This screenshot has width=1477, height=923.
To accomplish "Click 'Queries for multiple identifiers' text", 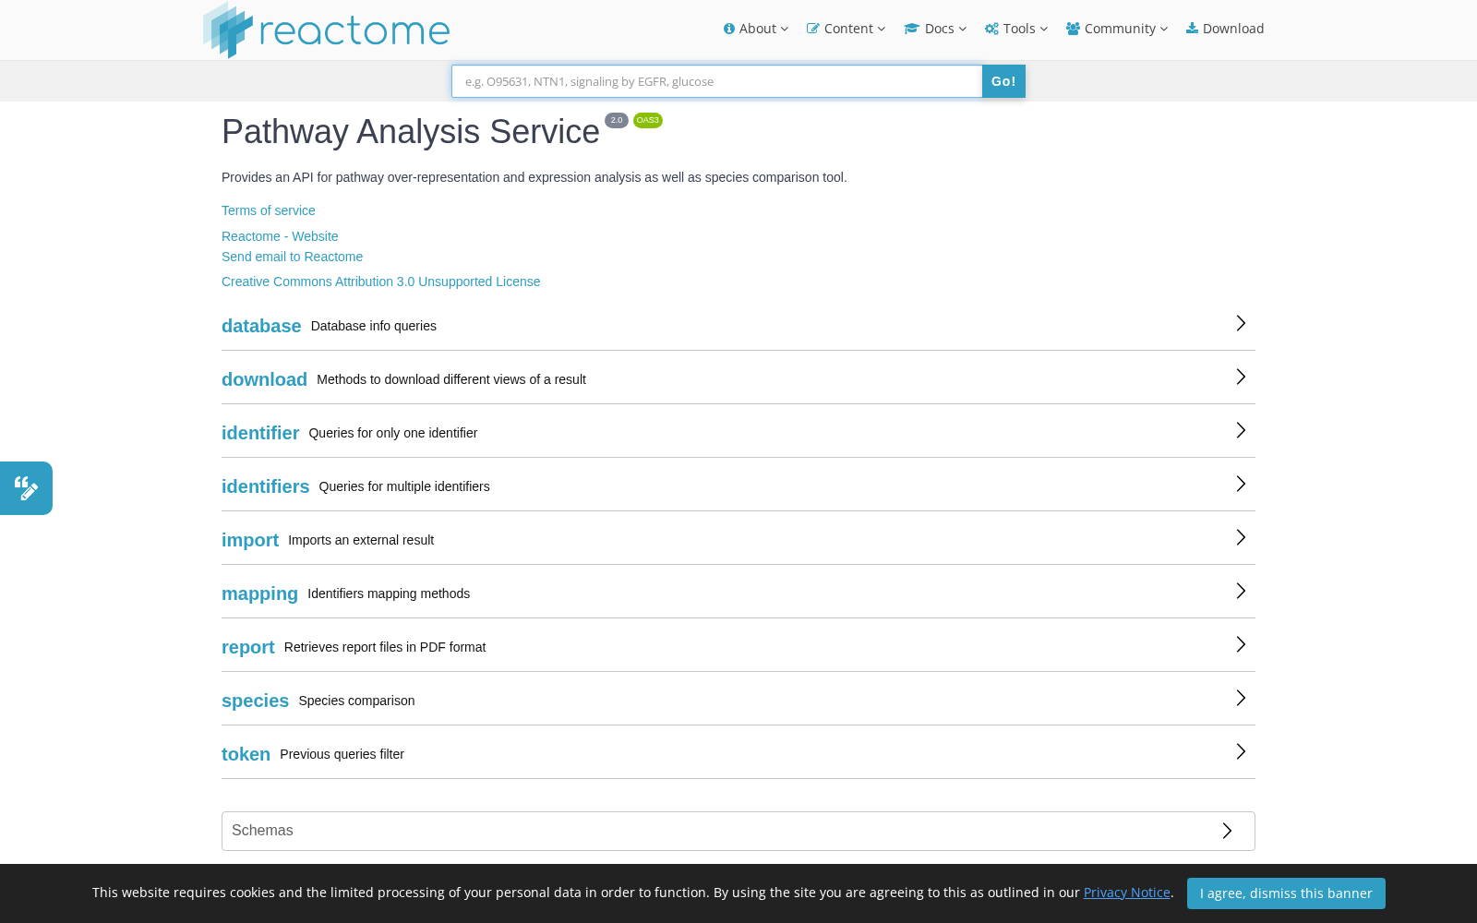I will pos(404,486).
